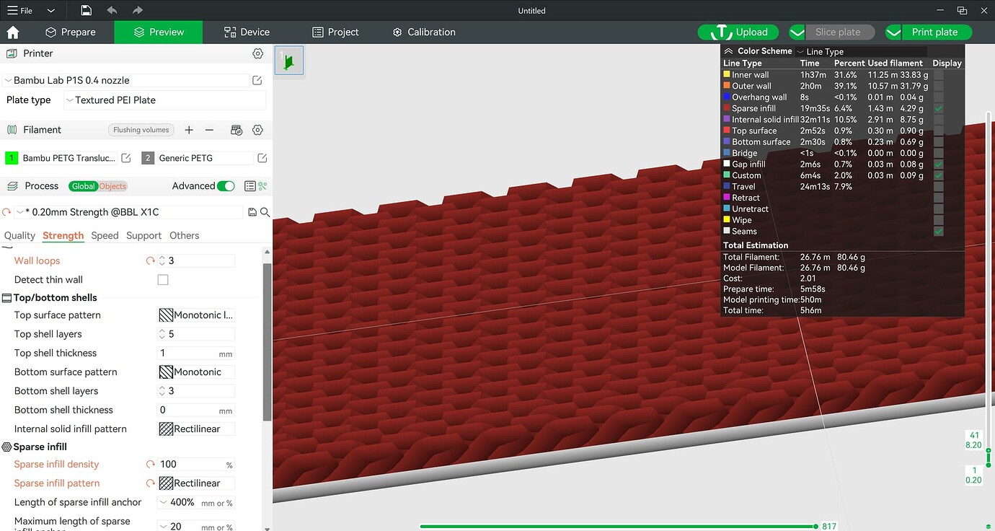Image resolution: width=995 pixels, height=531 pixels.
Task: Open Internal solid infill pattern dropdown
Action: click(x=196, y=429)
